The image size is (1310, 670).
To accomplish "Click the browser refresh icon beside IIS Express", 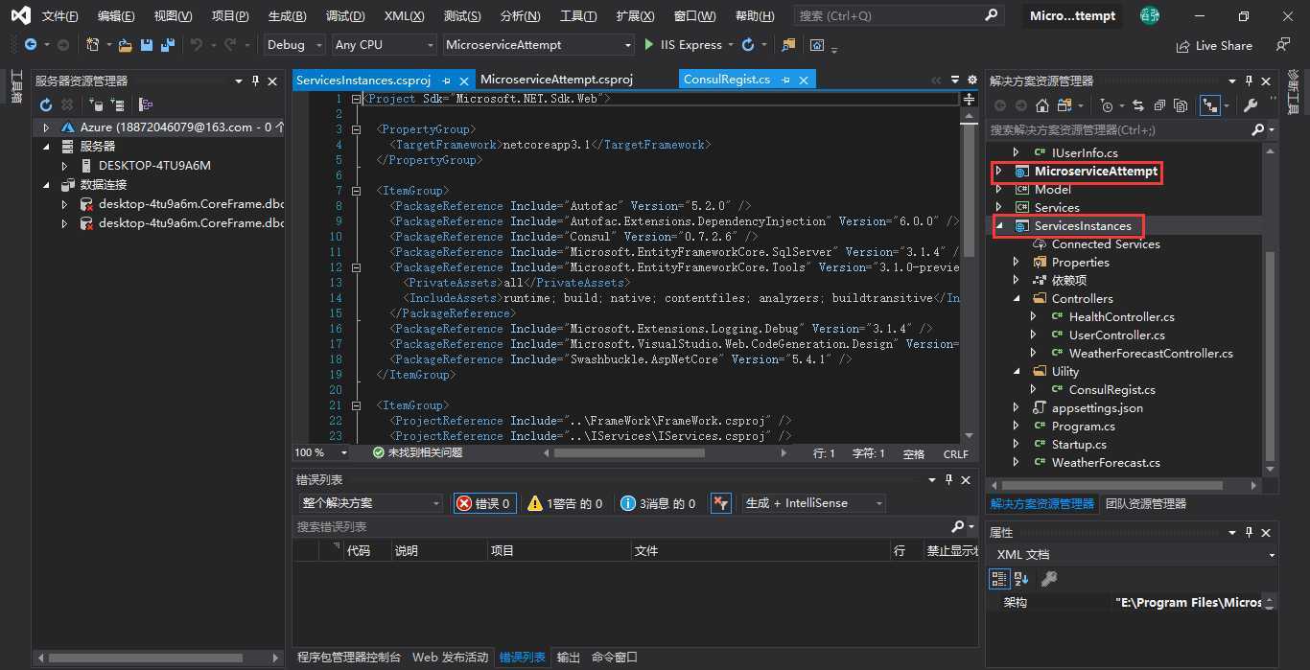I will tap(747, 45).
